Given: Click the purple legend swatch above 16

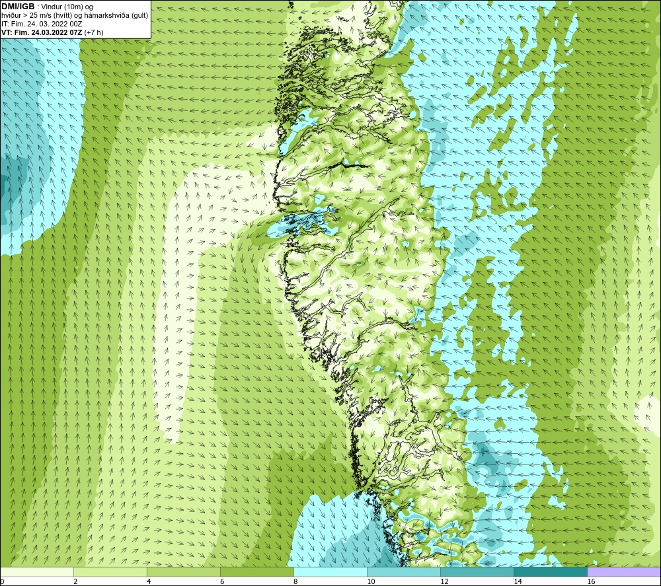Looking at the screenshot, I should click(x=624, y=571).
